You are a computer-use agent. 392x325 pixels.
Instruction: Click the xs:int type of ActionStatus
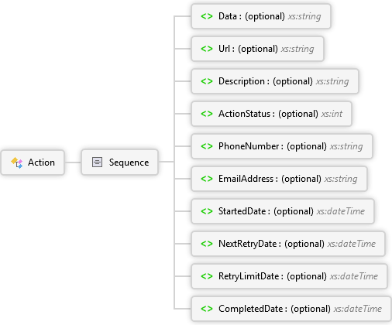click(x=332, y=114)
